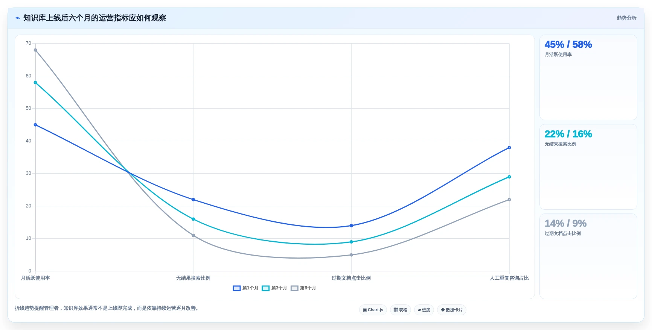Click the 第3个月 point at 人工重复咨询占比
This screenshot has width=652, height=330.
coord(509,177)
